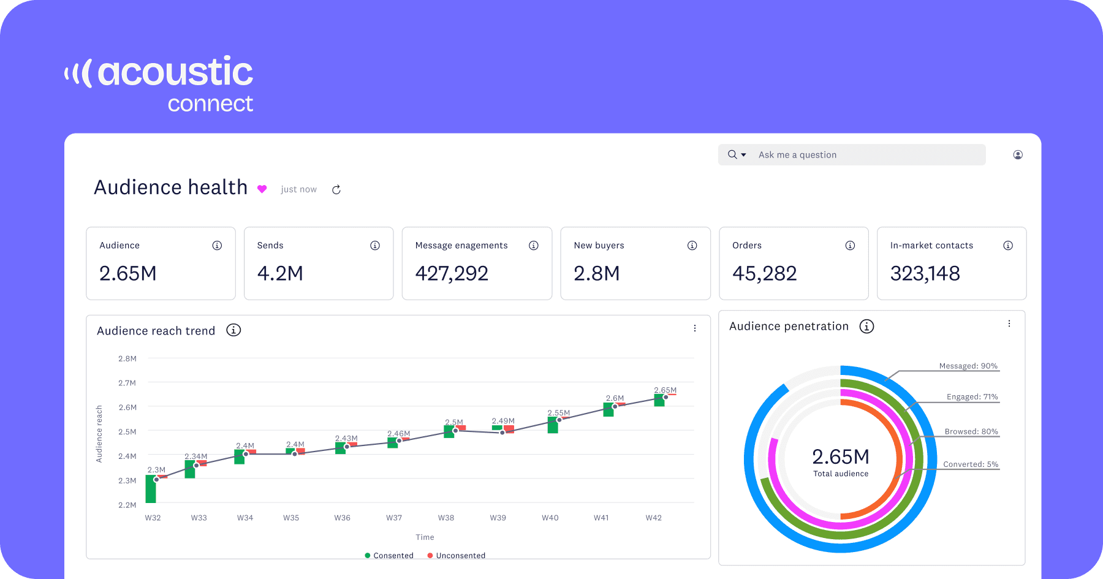Select the W40 data point labeled 2.55M
Viewport: 1103px width, 579px height.
(559, 420)
